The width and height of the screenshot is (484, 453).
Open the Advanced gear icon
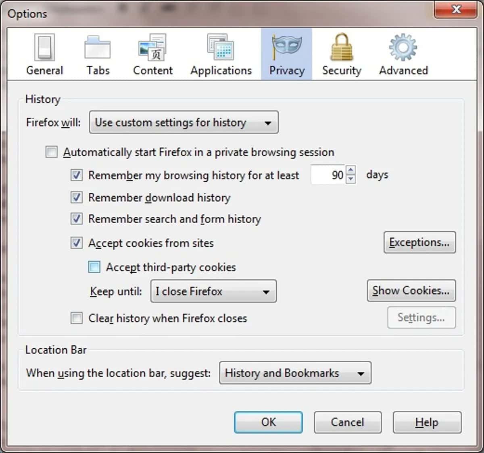click(403, 48)
